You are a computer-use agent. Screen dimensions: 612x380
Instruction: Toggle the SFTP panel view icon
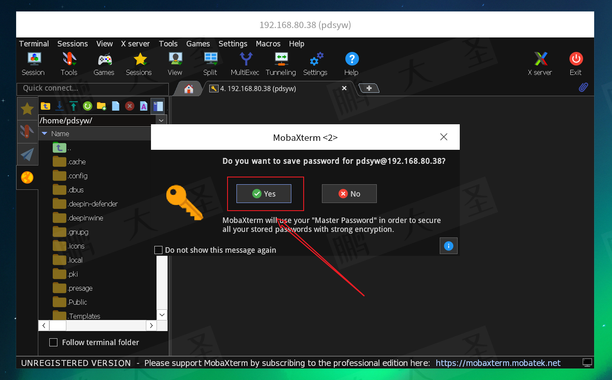click(158, 106)
